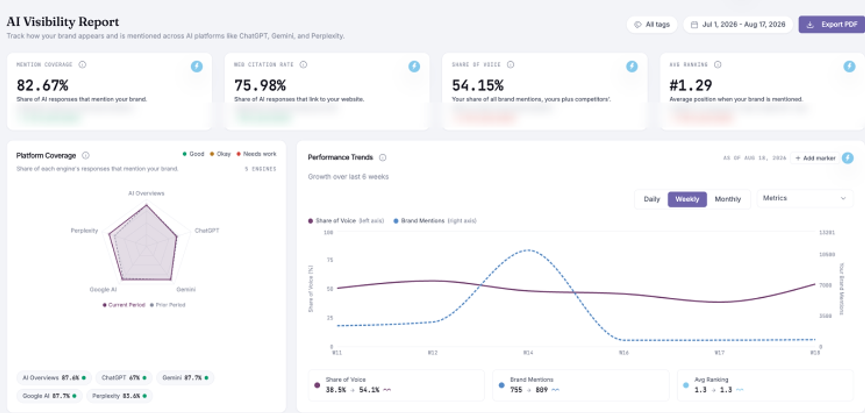The image size is (865, 413).
Task: Open info icon next to Platform Coverage
Action: [x=85, y=155]
